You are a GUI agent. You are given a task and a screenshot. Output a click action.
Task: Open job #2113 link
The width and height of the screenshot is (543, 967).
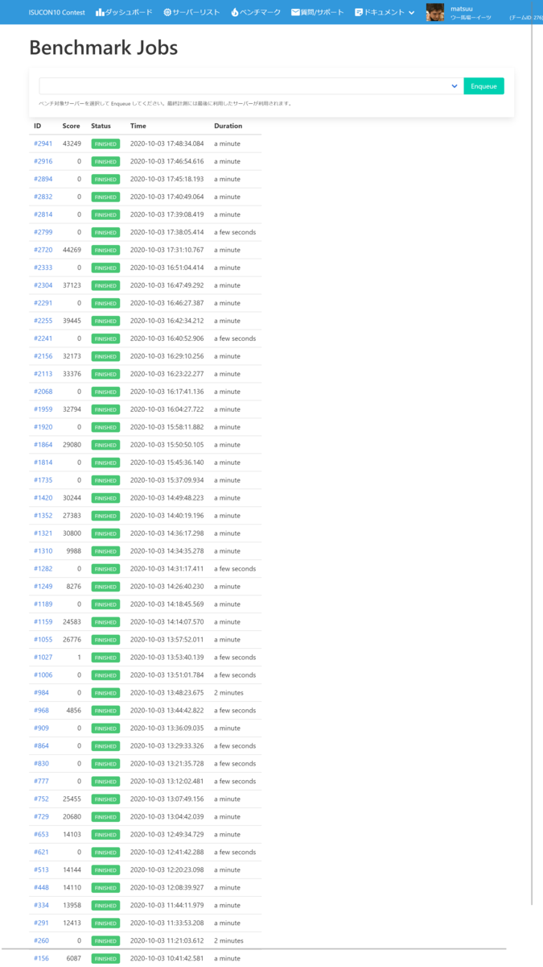(43, 374)
